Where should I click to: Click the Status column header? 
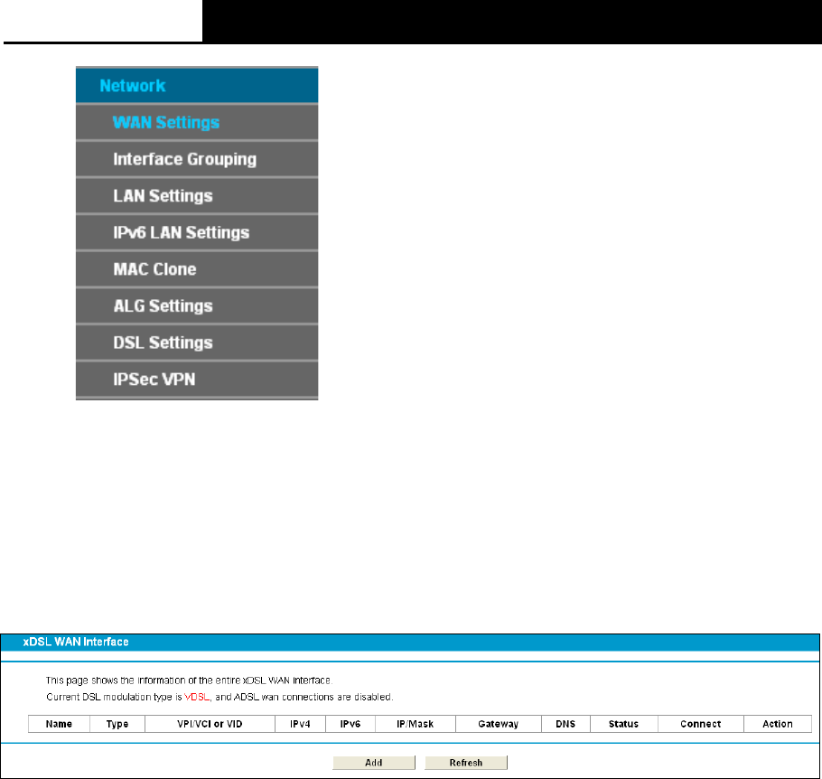pyautogui.click(x=624, y=724)
